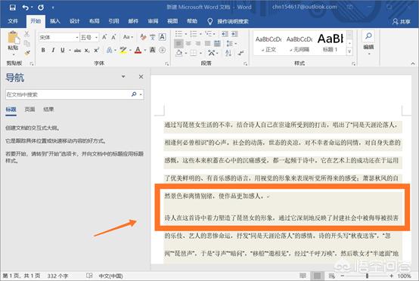Toggle Underline formatting
Screen dimensions: 419x281
pyautogui.click(x=63, y=50)
